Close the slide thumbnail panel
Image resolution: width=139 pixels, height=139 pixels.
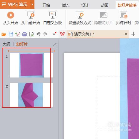pos(54,44)
